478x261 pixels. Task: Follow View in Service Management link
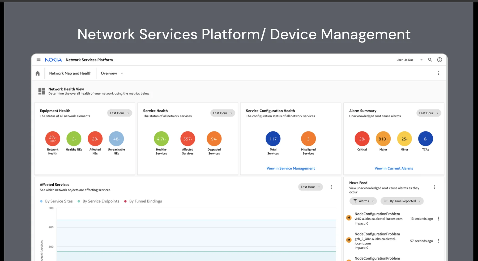291,168
